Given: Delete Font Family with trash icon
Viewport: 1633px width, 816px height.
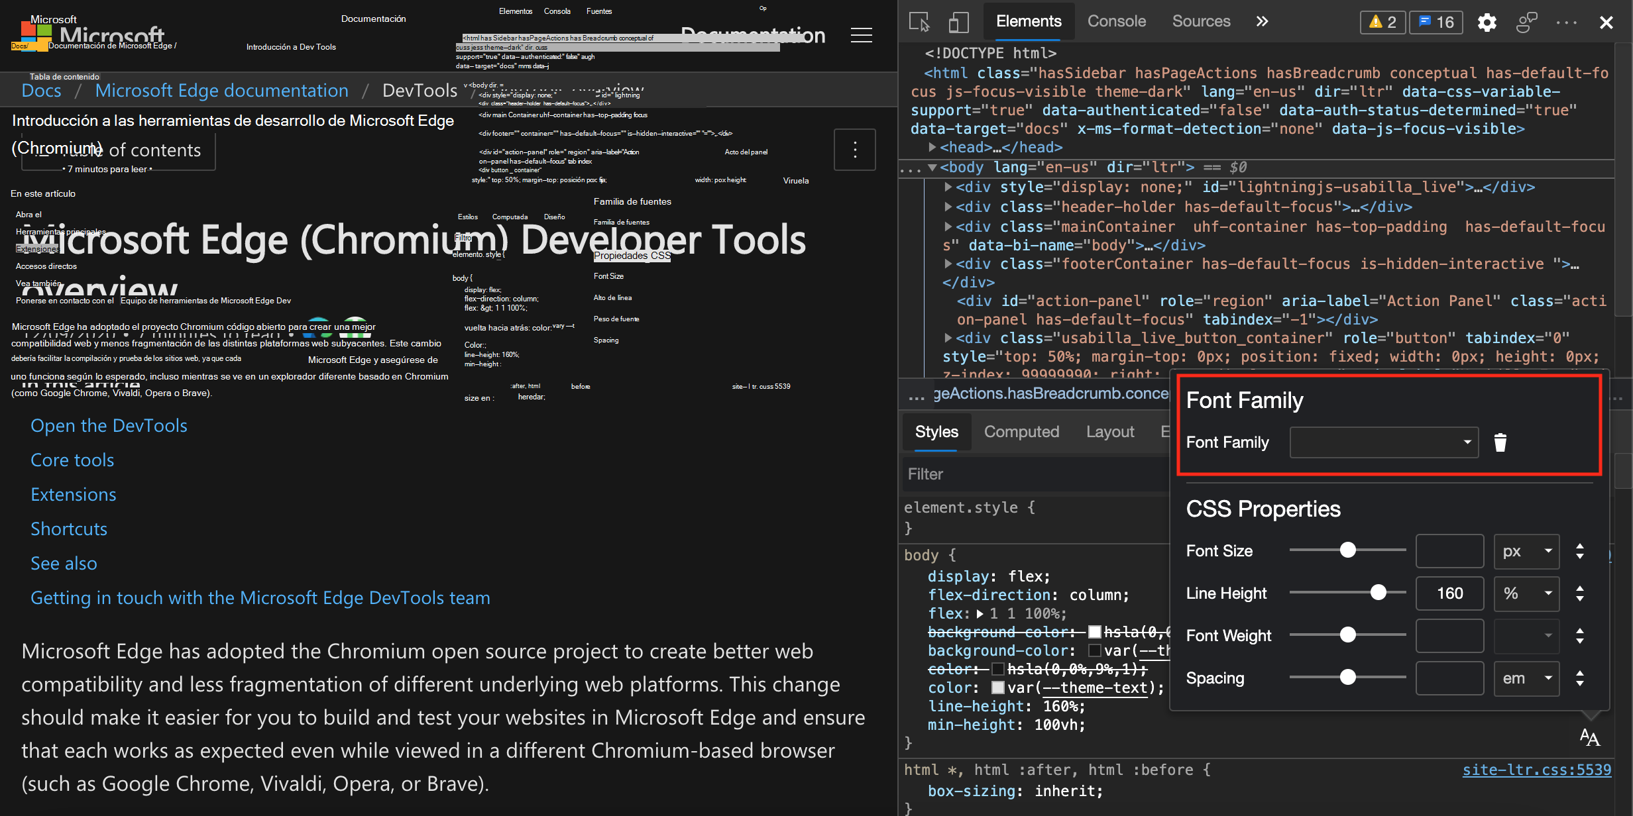Looking at the screenshot, I should click(x=1500, y=442).
